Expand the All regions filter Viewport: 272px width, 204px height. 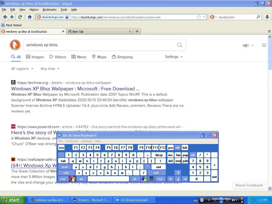[22, 69]
